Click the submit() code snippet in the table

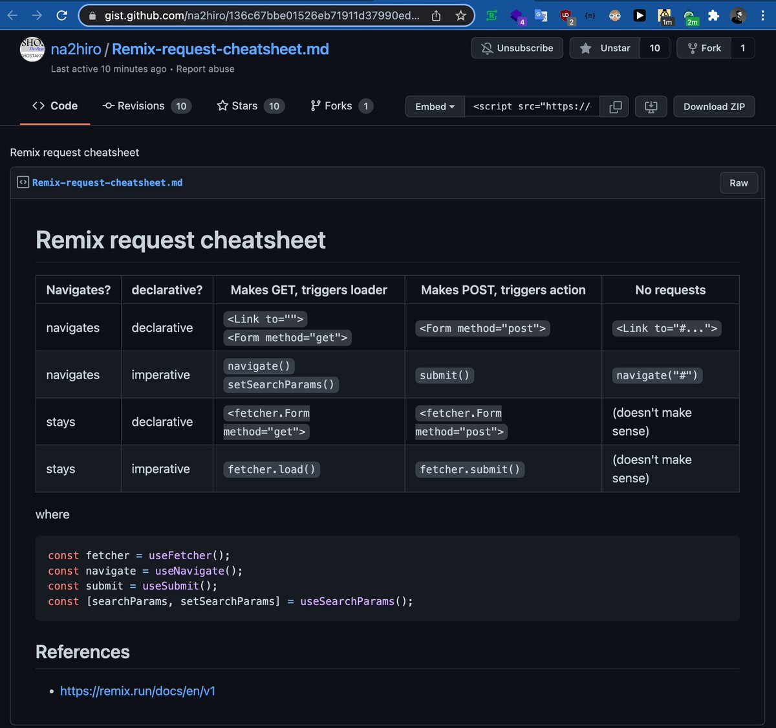click(x=444, y=375)
